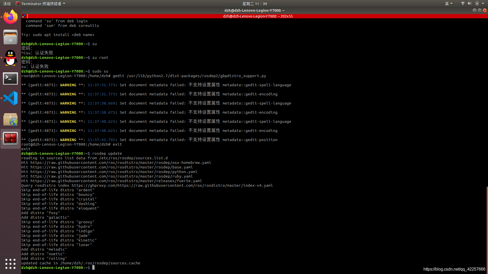The height and width of the screenshot is (274, 488).
Task: Click the ghproxy index-v4.yaml URL
Action: (172, 185)
